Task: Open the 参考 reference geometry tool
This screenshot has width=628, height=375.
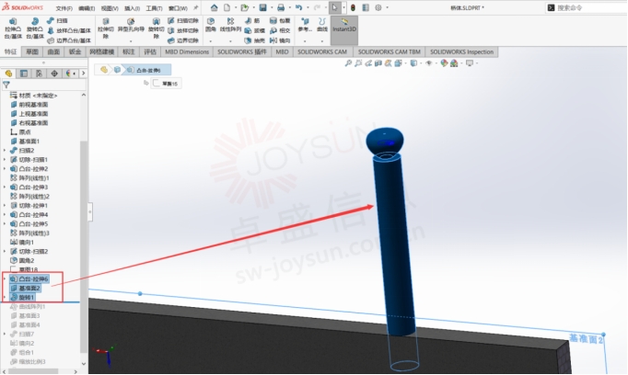Action: click(x=305, y=25)
